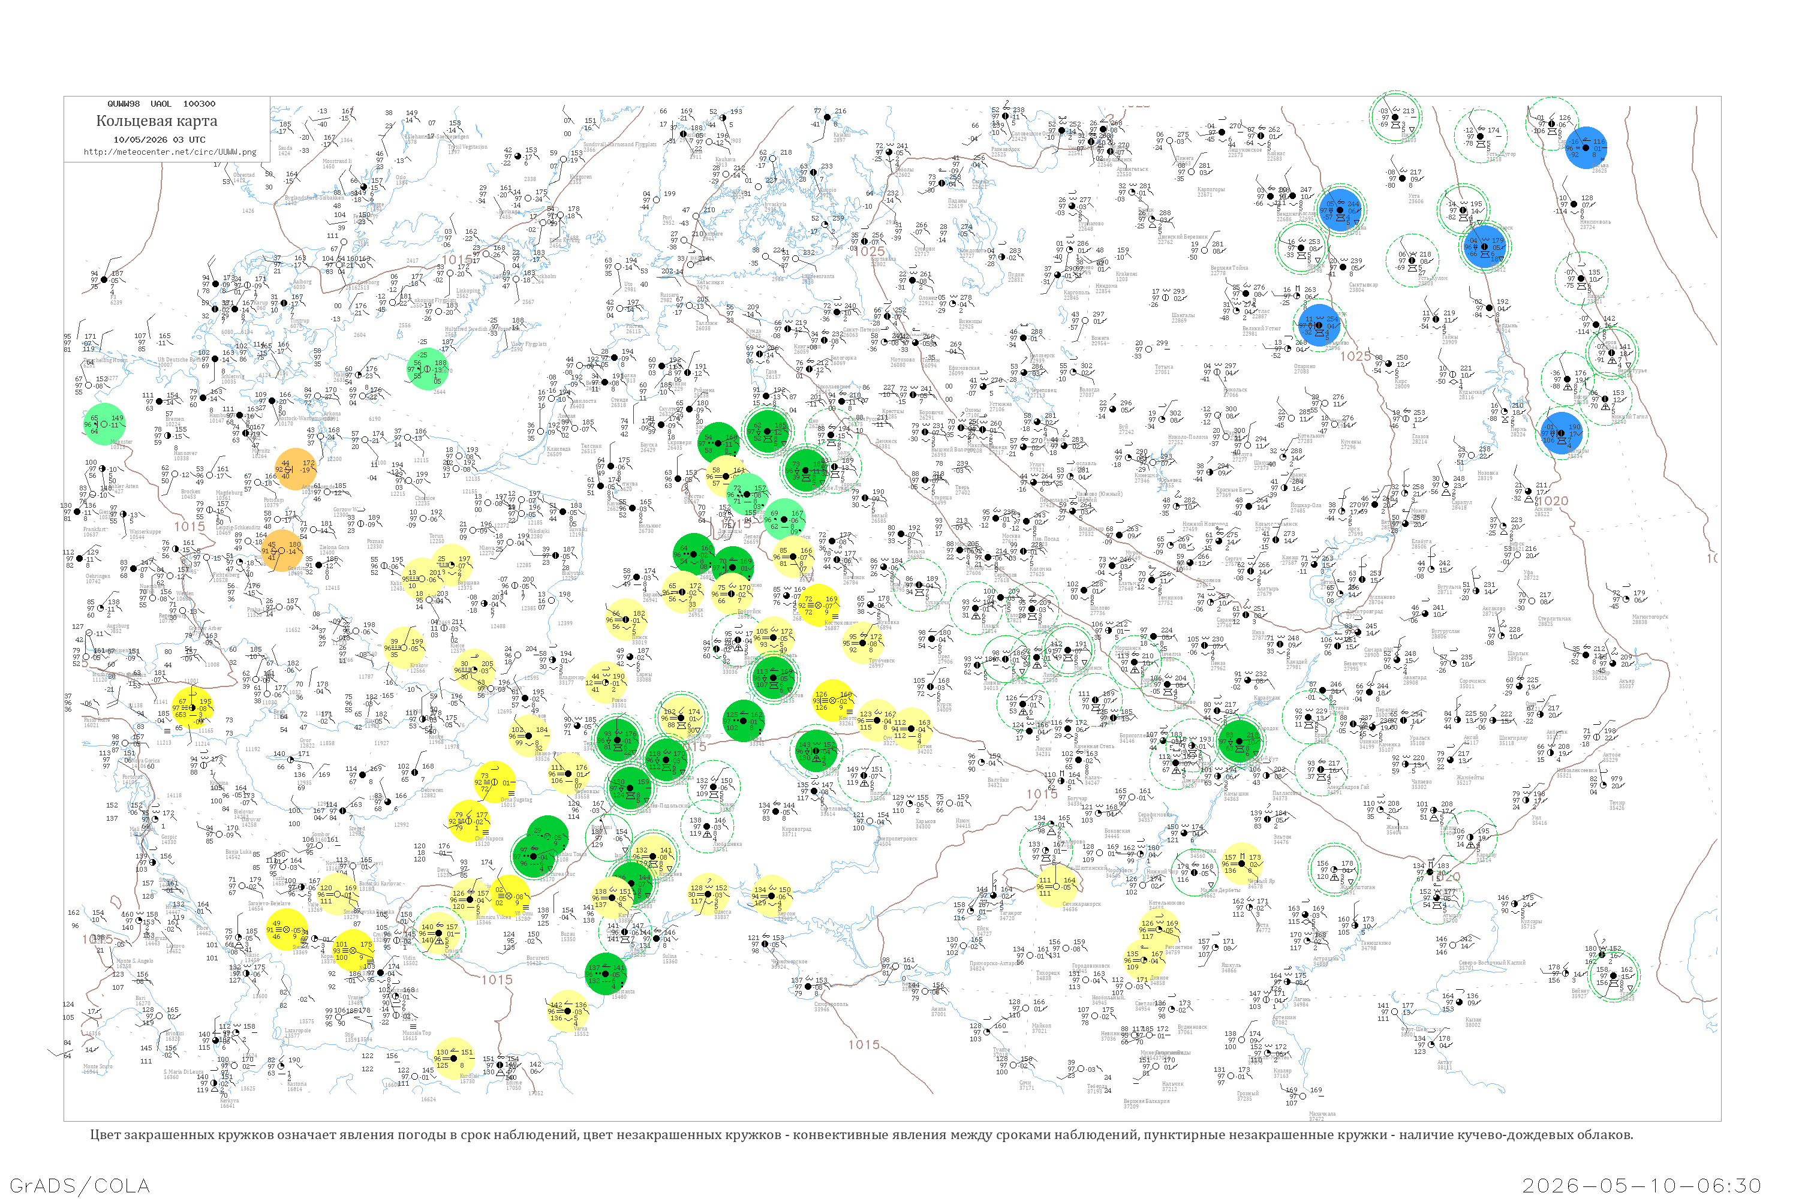Click the 'Курск' station label
The height and width of the screenshot is (1199, 1799).
[x=944, y=704]
